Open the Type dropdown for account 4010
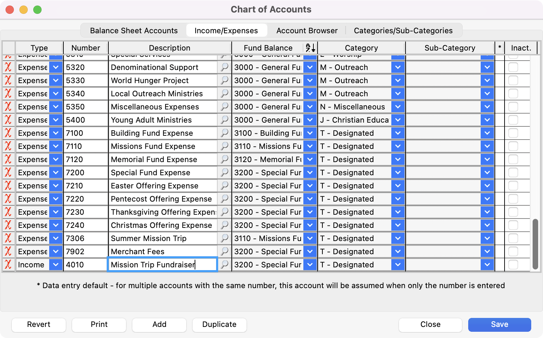Viewport: 543px width, 338px height. [x=55, y=265]
